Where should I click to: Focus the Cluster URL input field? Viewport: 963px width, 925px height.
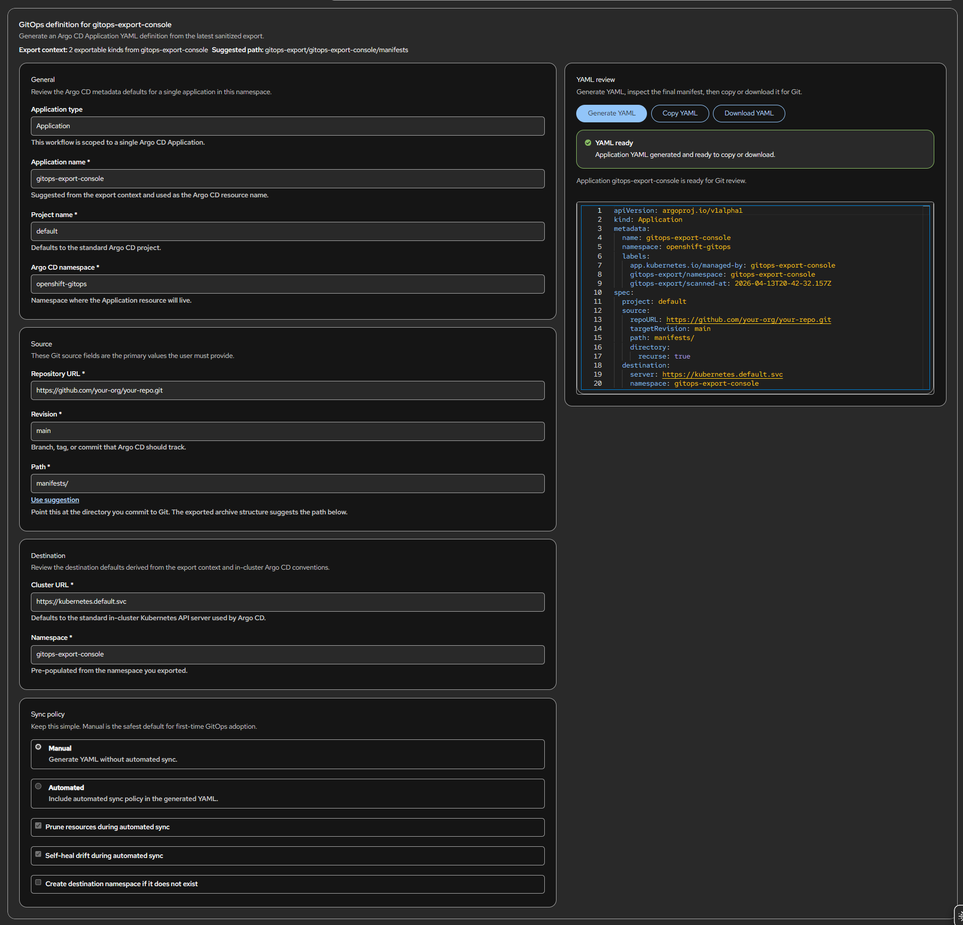[x=288, y=602]
